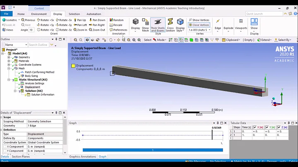Toggle Y [m] column checkbox in Tabular Data
The height and width of the screenshot is (167, 298).
267,127
